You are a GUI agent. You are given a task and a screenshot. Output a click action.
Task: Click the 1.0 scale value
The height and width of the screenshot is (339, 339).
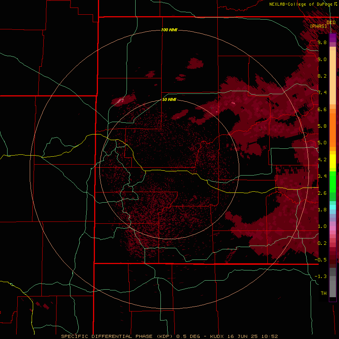[322, 226]
